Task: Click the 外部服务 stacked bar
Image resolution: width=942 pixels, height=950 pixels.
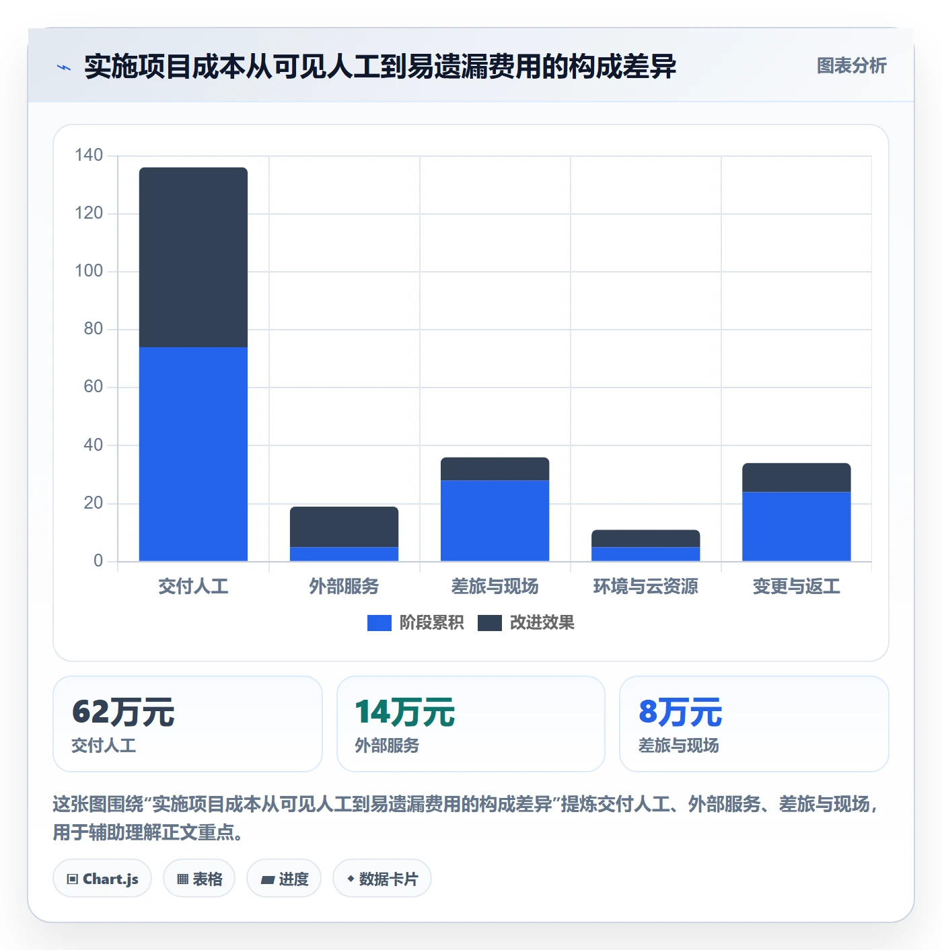Action: (x=344, y=534)
